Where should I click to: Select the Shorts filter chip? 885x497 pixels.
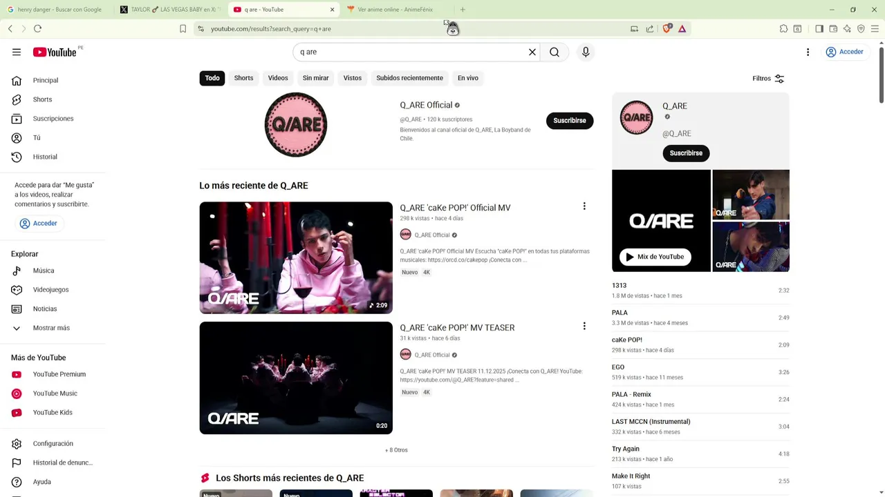(x=243, y=78)
